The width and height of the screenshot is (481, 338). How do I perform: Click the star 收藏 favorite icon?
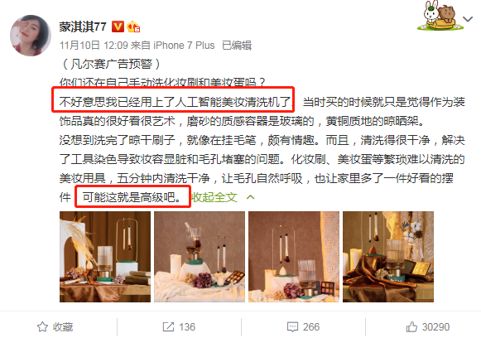tap(42, 327)
